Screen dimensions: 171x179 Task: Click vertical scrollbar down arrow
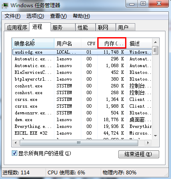tap(155, 136)
